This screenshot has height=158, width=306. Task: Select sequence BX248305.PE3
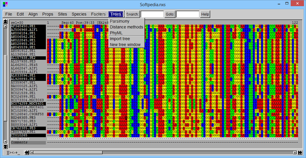[28, 118]
